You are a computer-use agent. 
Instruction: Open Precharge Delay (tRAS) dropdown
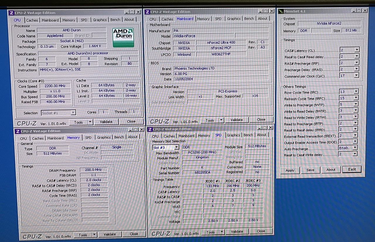coord(357,69)
